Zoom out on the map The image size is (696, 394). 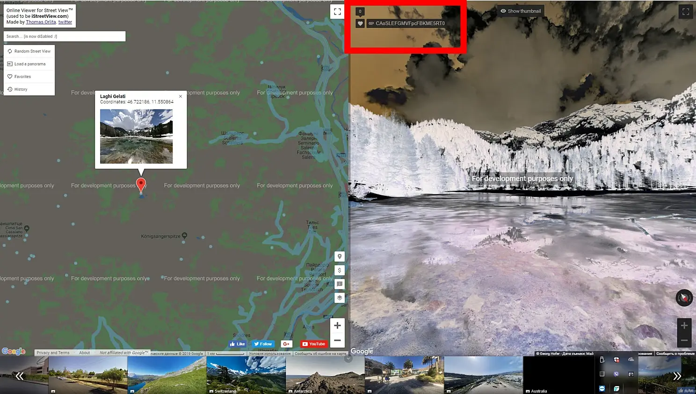pos(337,340)
